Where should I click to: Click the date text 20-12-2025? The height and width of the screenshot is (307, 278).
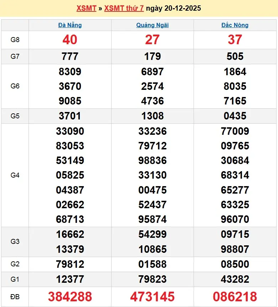point(182,8)
